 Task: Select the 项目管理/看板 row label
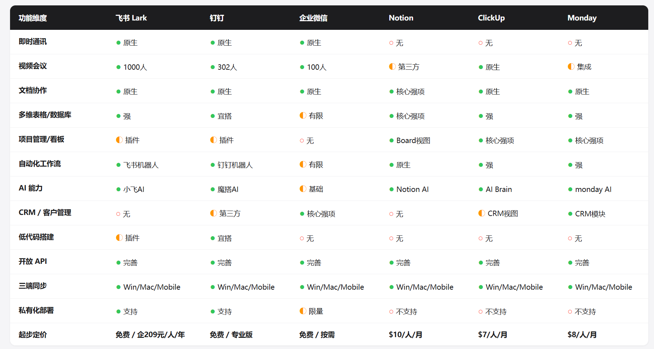coord(41,139)
